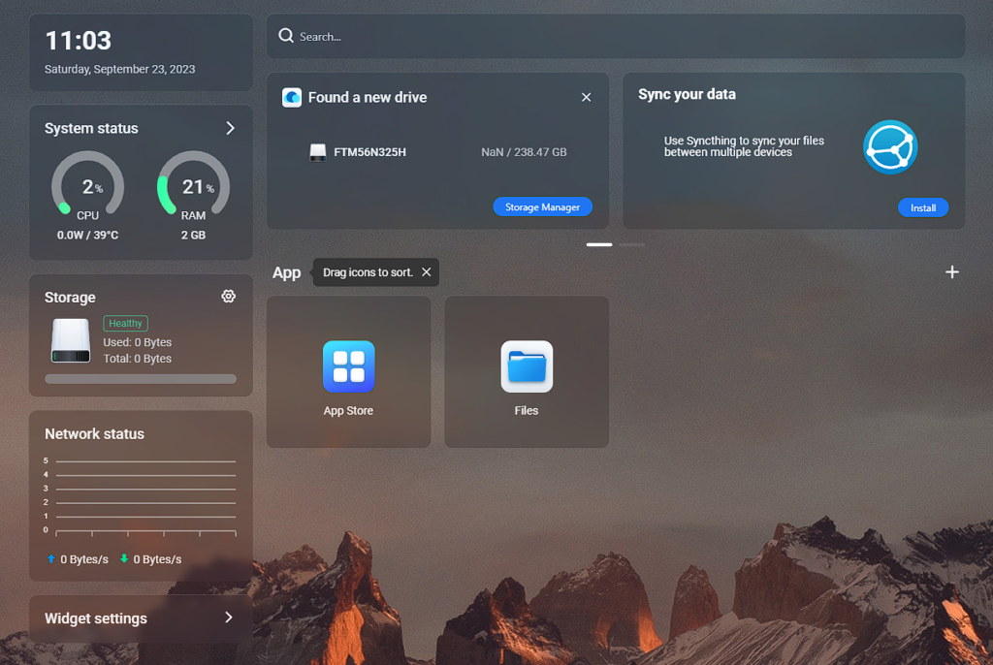Click the Total: 0 Bytes text
Image resolution: width=993 pixels, height=665 pixels.
[x=138, y=359]
